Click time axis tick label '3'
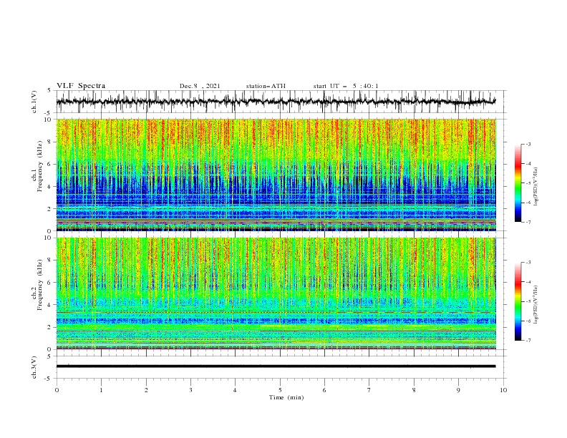Image resolution: width=567 pixels, height=438 pixels. click(190, 390)
